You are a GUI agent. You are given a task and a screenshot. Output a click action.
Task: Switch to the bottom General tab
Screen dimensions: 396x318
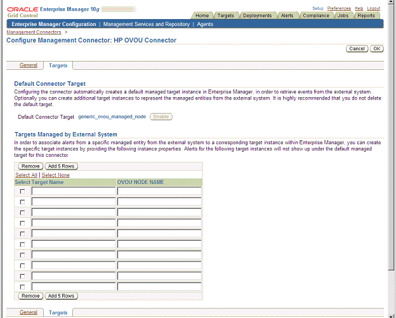(x=29, y=312)
